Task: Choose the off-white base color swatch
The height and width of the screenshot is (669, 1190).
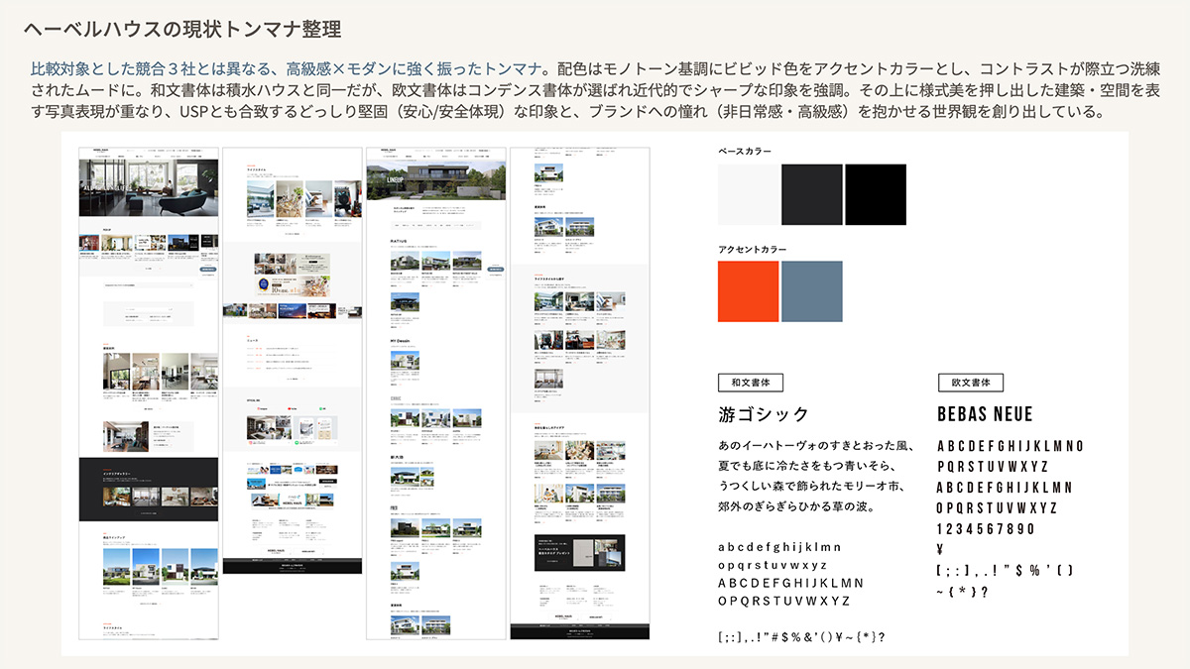Action: (748, 194)
